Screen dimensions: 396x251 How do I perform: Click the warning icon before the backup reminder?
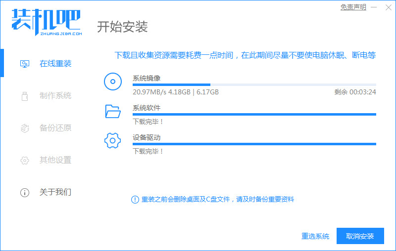click(135, 199)
